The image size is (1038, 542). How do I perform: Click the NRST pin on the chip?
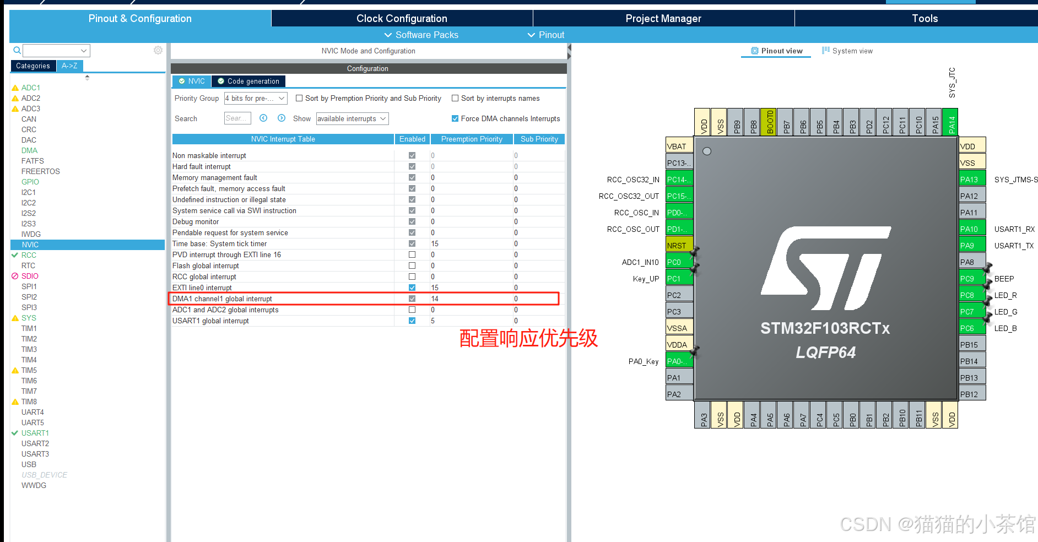coord(679,245)
